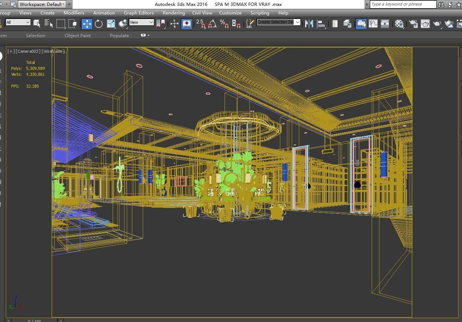Switch to Selection ribbon tab

coord(36,35)
